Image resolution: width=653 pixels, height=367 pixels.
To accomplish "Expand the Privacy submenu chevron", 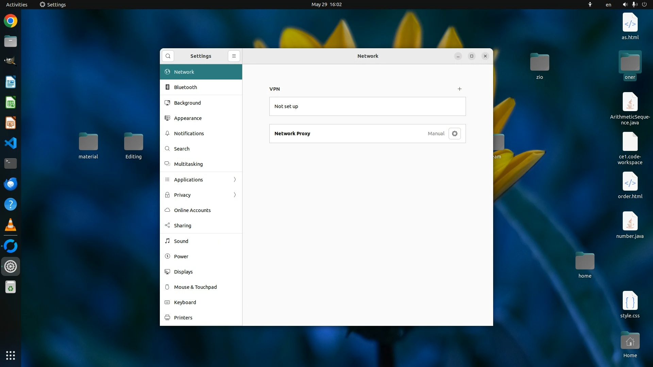I will tap(235, 195).
